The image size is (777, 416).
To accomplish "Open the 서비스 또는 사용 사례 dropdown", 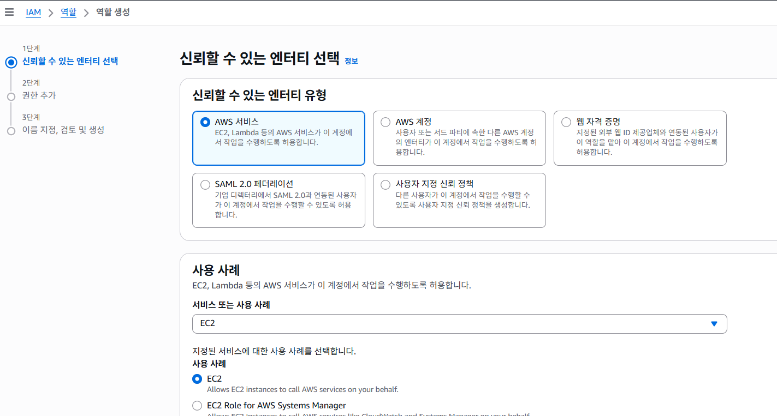I will click(459, 323).
